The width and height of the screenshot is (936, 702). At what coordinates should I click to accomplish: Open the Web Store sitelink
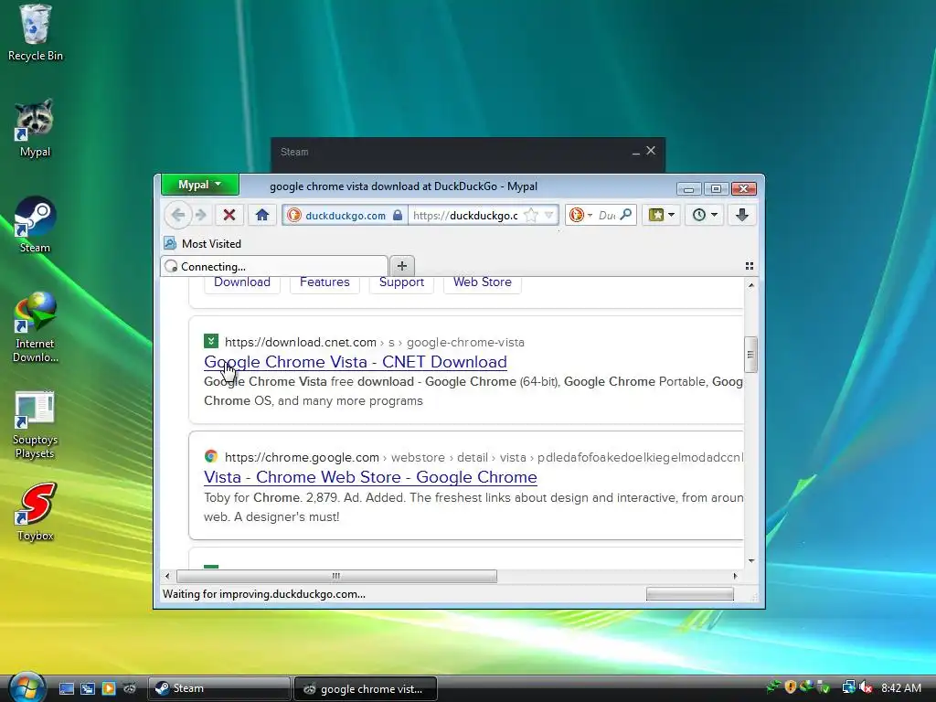pyautogui.click(x=483, y=282)
